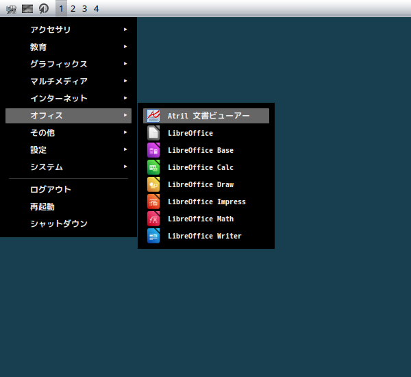Click the red LibreOffice Math icon
This screenshot has height=377, width=411.
click(x=153, y=219)
